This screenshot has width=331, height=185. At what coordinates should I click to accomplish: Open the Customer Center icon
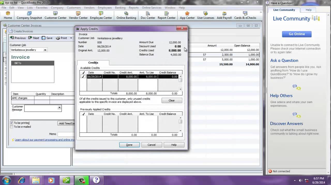tap(55, 15)
